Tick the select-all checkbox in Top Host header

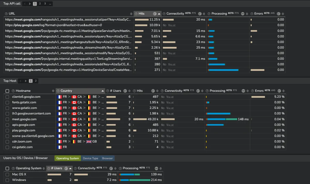tap(7, 91)
